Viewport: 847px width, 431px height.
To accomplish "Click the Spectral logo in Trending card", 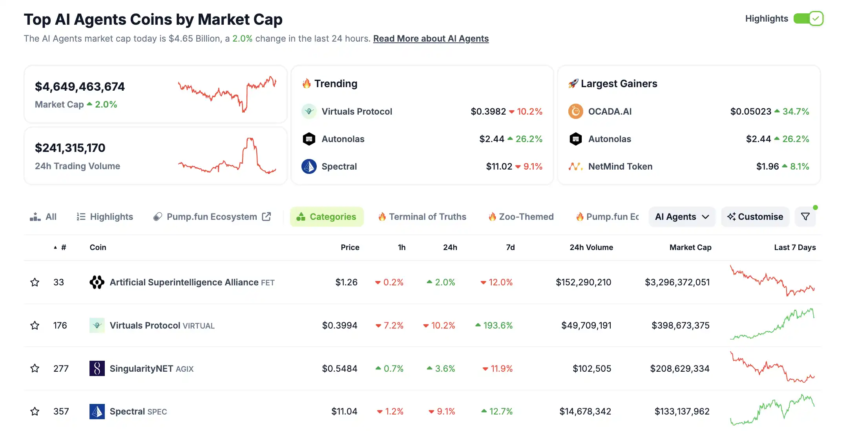I will point(309,166).
